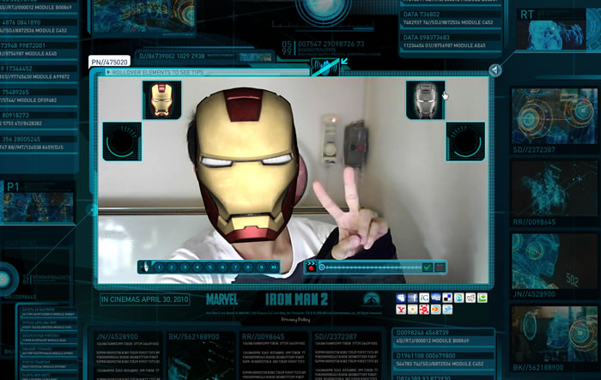Confirm recording with the green checkmark
Image resolution: width=601 pixels, height=380 pixels.
point(428,268)
